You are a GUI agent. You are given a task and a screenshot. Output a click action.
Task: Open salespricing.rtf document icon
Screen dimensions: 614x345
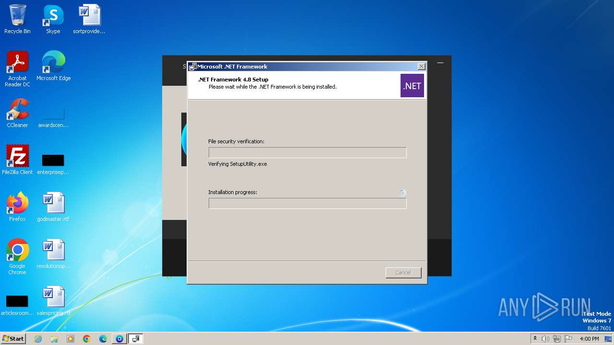click(x=53, y=300)
